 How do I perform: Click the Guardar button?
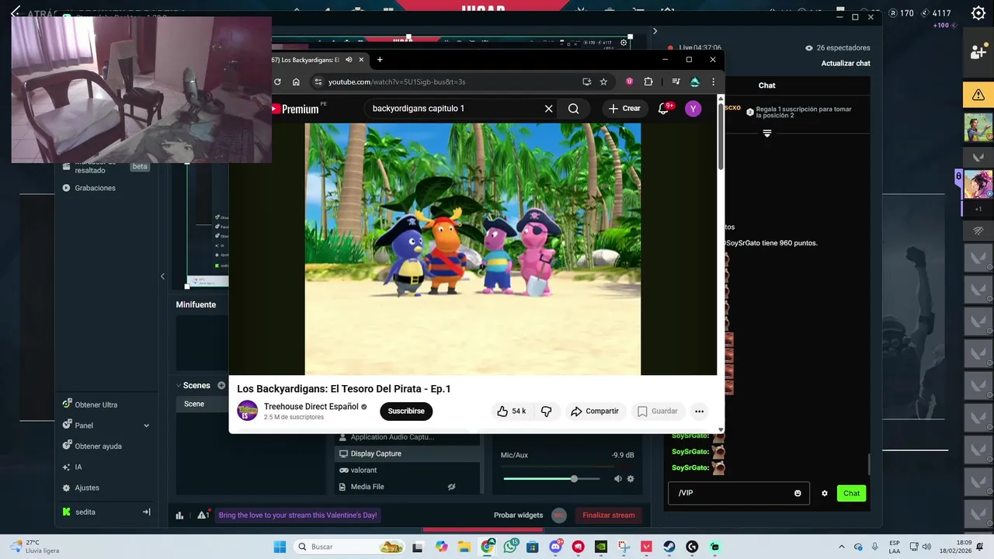(658, 411)
